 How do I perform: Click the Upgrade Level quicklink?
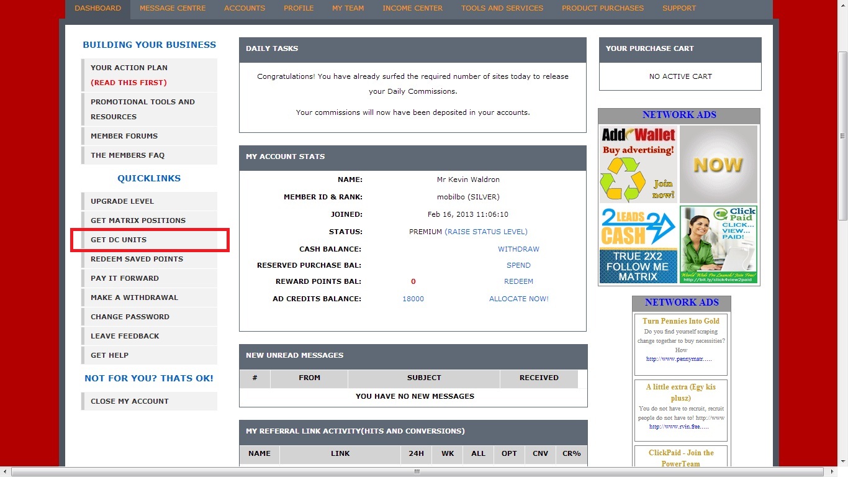pyautogui.click(x=149, y=201)
